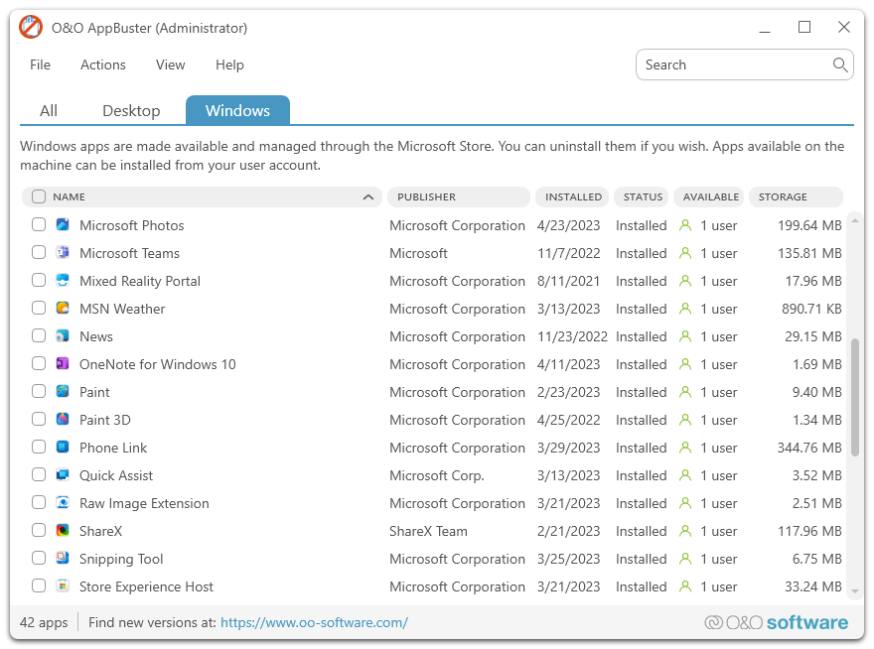This screenshot has height=649, width=874.
Task: Click the magnifier icon in Search box
Action: click(x=840, y=65)
